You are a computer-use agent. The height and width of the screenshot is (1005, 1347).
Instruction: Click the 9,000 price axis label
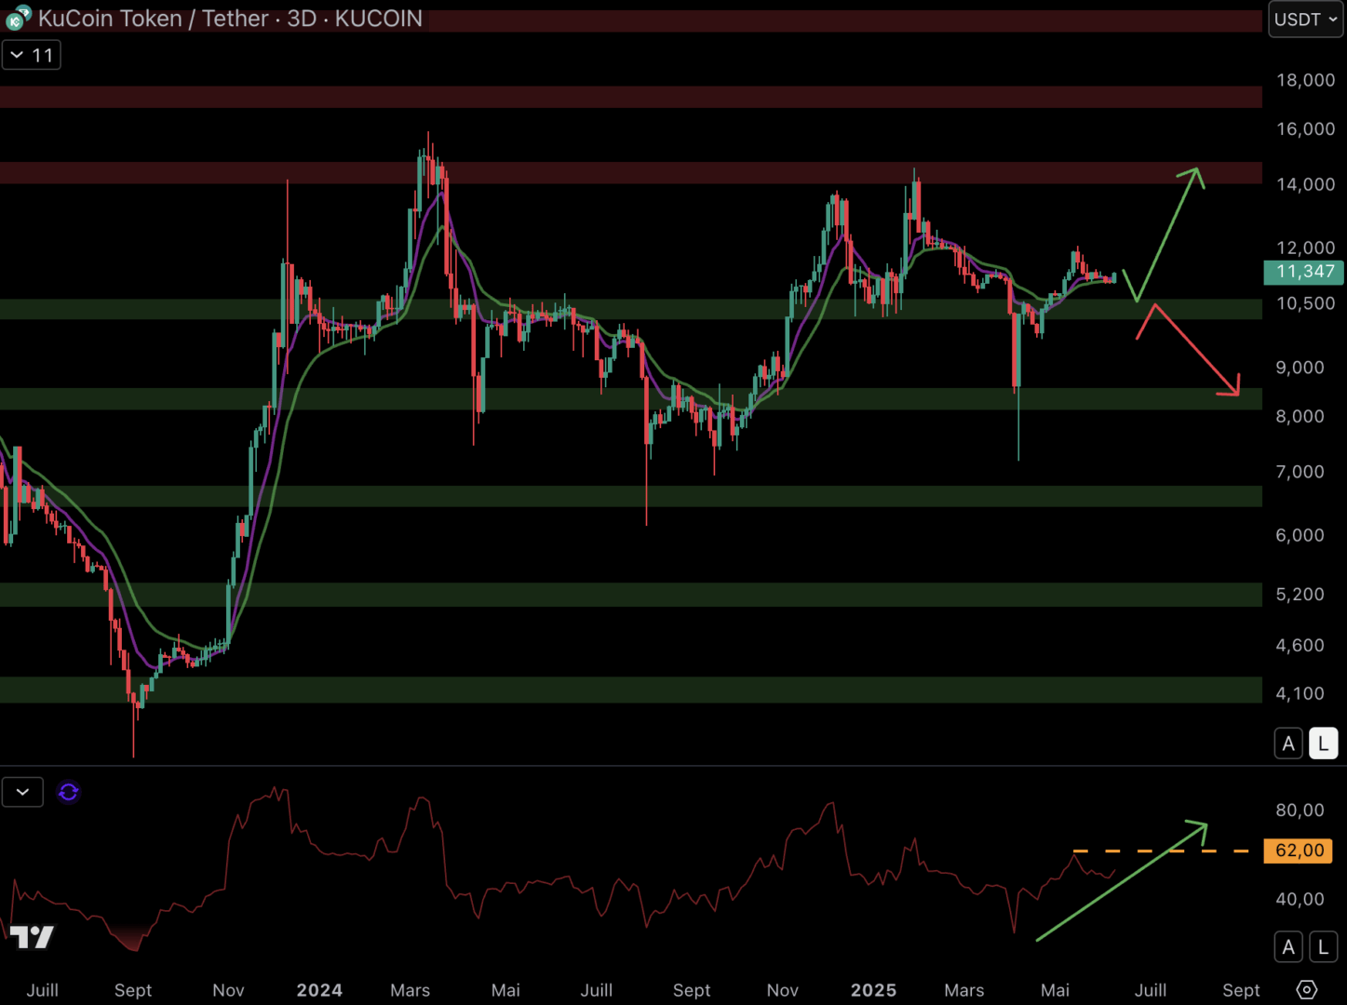click(x=1300, y=368)
